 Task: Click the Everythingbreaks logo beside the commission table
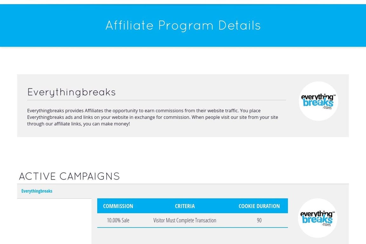click(x=317, y=218)
